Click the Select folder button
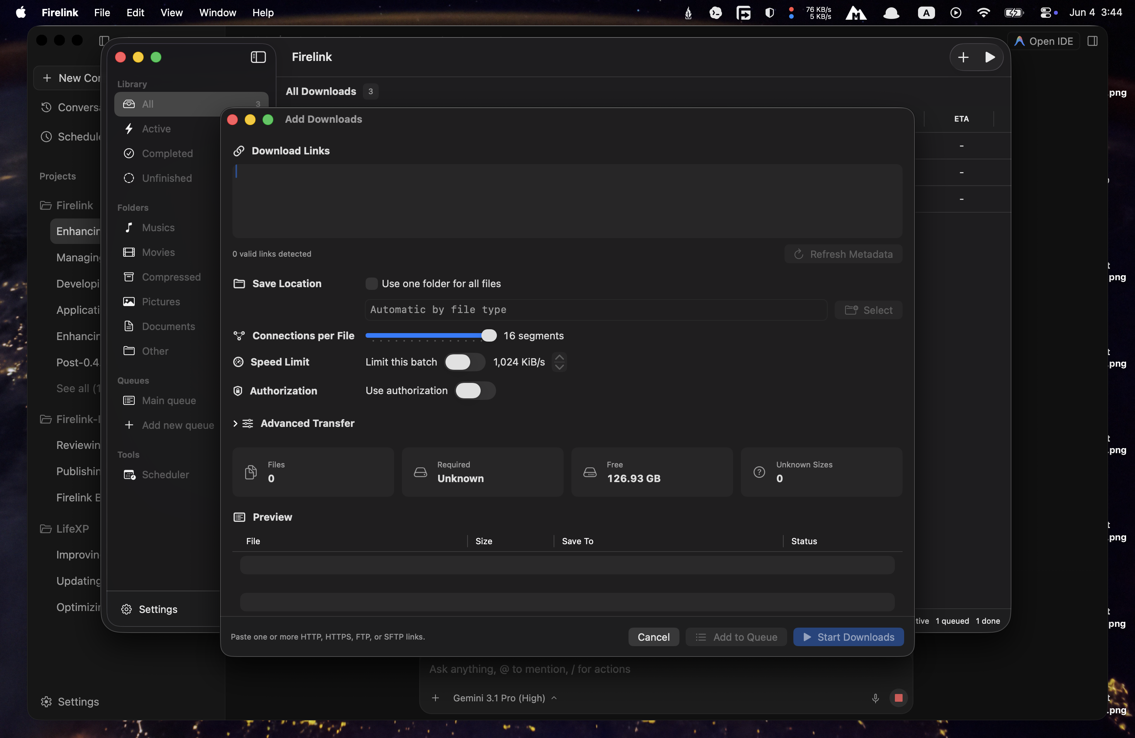The height and width of the screenshot is (738, 1135). click(x=868, y=310)
